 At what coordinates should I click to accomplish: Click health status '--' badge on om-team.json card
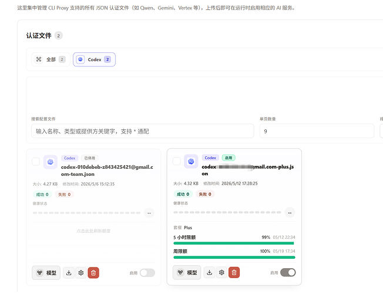click(x=149, y=213)
